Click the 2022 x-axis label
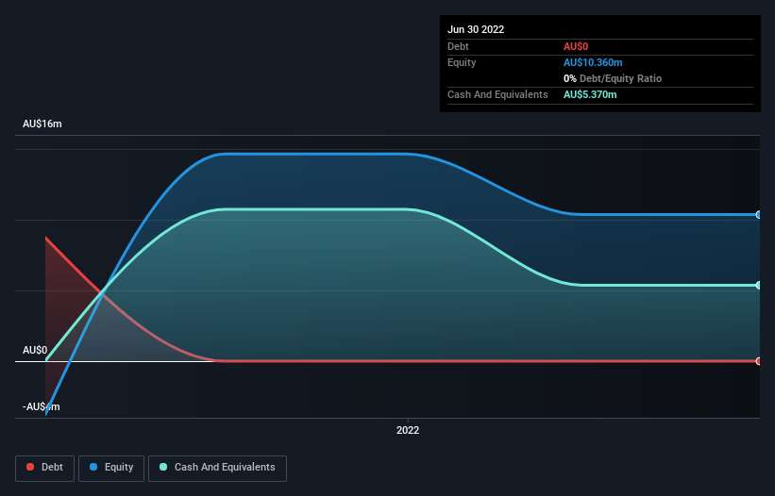 408,430
